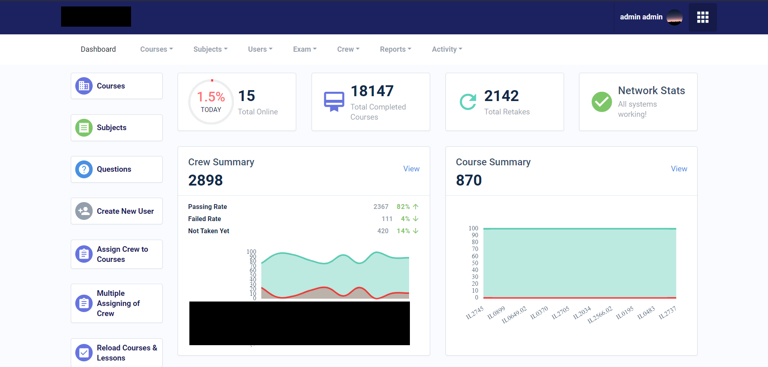Click the Total Completed Courses certificate icon
The width and height of the screenshot is (768, 367).
pyautogui.click(x=334, y=102)
